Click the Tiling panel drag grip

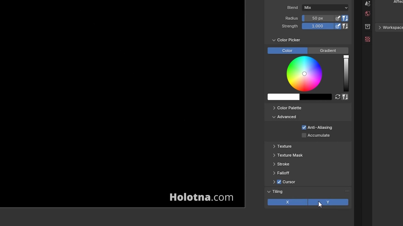click(x=347, y=191)
